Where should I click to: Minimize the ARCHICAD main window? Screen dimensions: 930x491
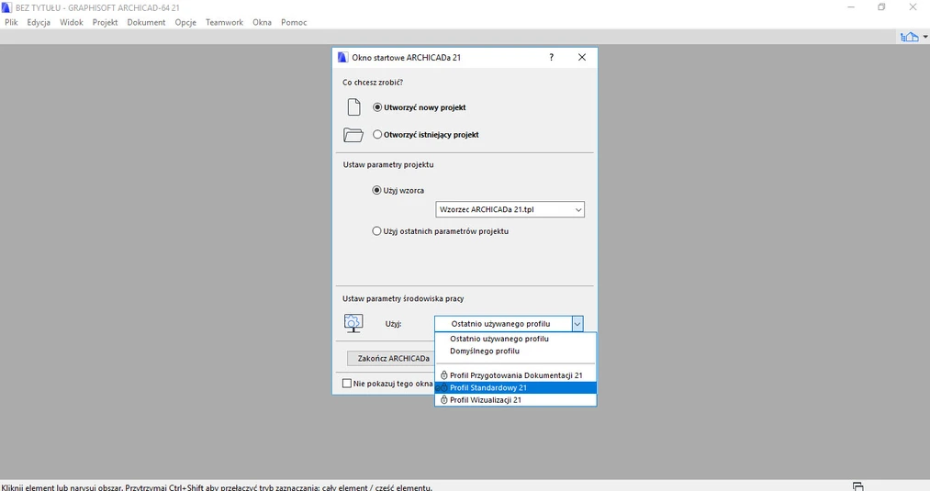pyautogui.click(x=851, y=7)
